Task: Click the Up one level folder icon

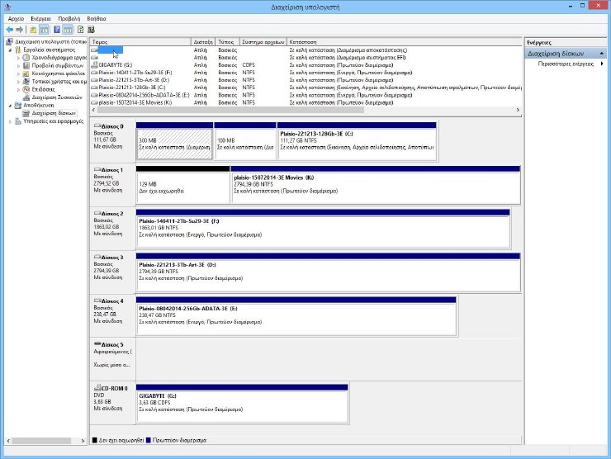Action: (x=34, y=30)
